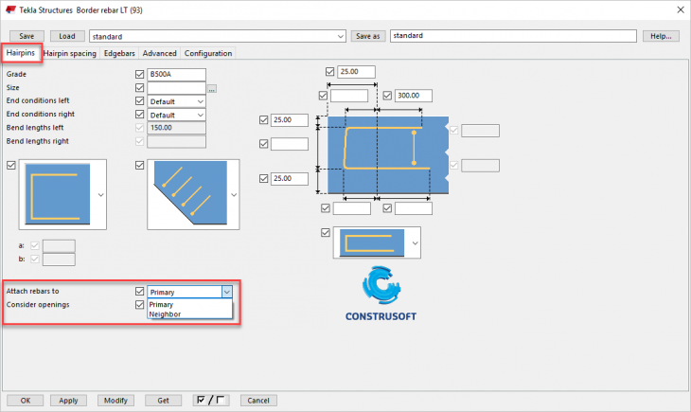Click the 300.00 dimension field
The image size is (691, 412).
[x=414, y=96]
